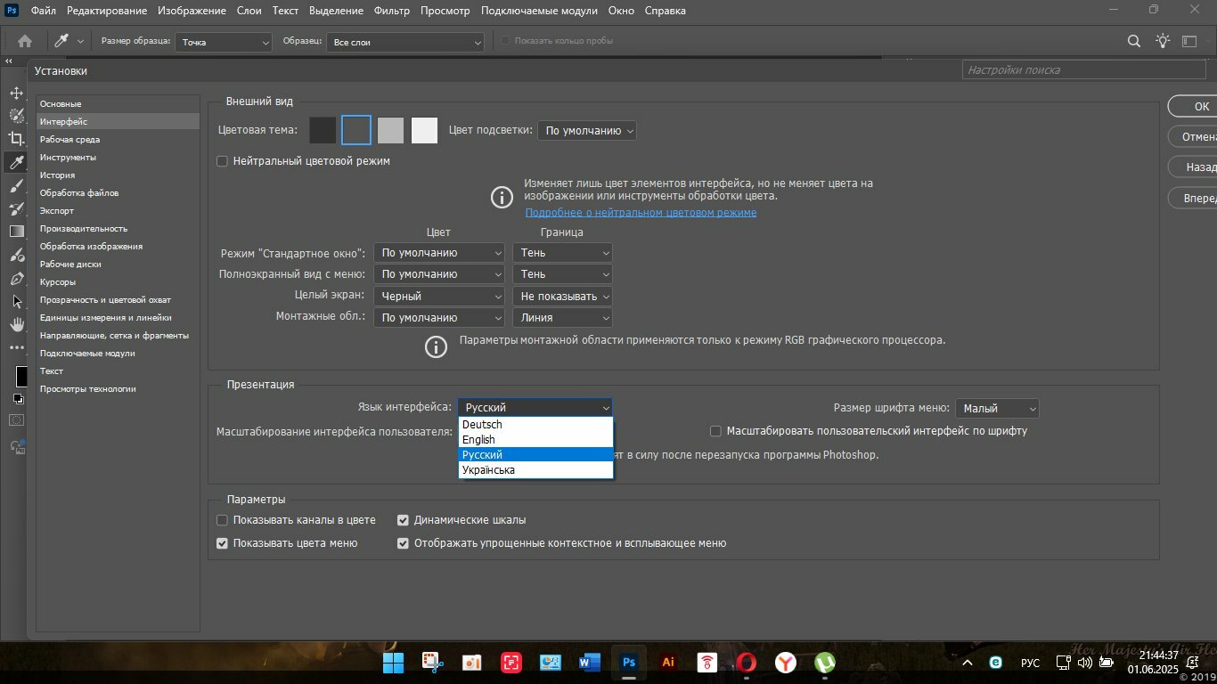Screen dimensions: 1217x684
Task: Click the Назад button
Action: coord(1194,167)
